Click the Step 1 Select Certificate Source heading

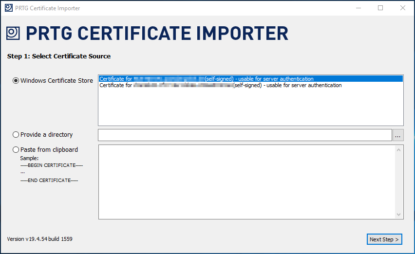click(59, 56)
